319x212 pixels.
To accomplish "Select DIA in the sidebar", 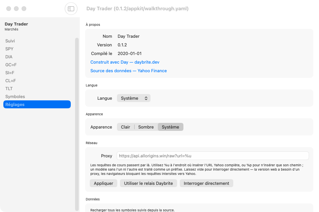I will point(37,57).
